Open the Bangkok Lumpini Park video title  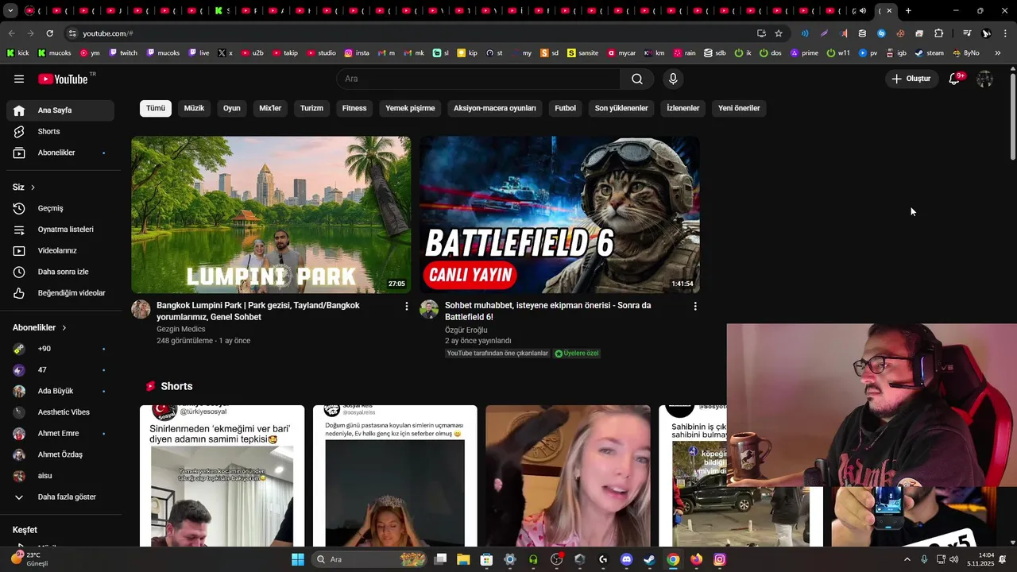258,311
